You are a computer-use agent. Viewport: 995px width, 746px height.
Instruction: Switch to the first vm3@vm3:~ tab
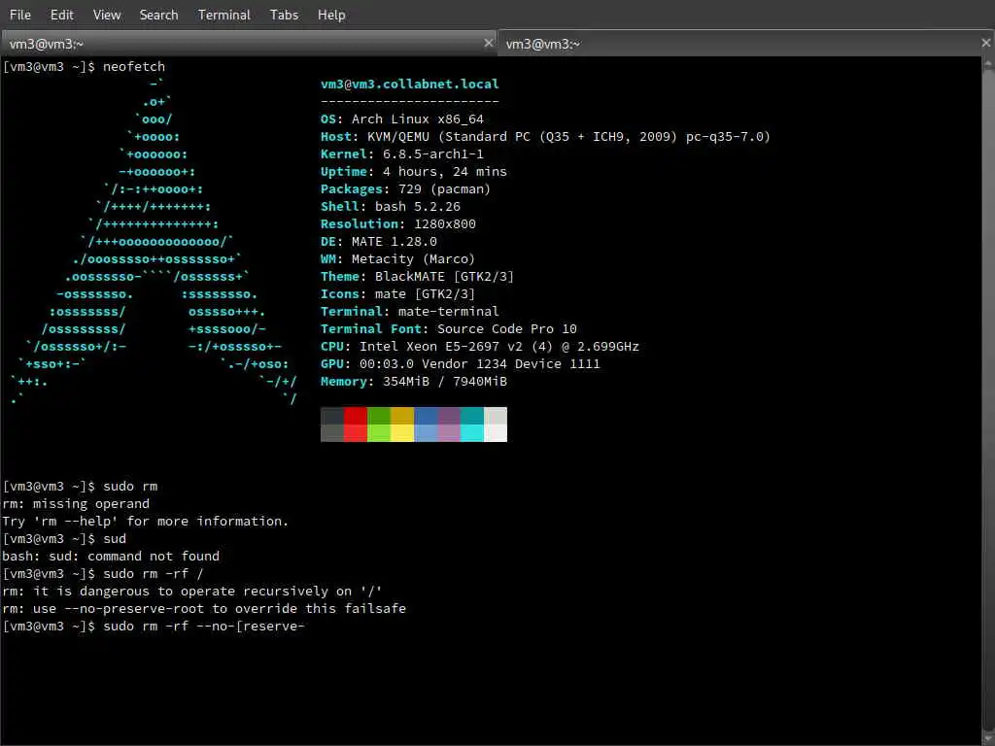248,44
